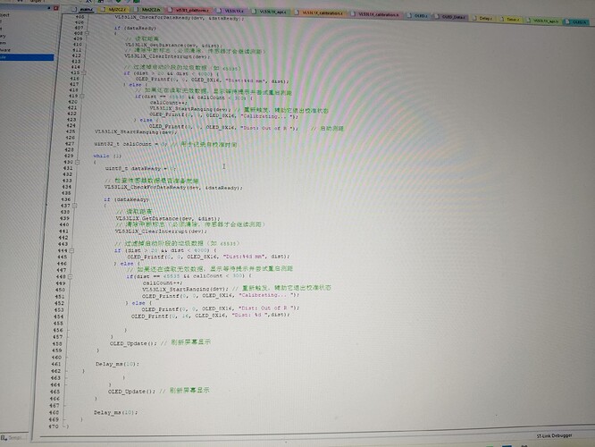Open the Delay.c tab
The image size is (595, 447).
482,18
